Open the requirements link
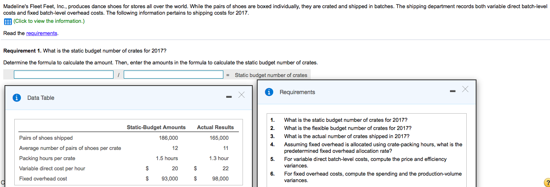 click(x=42, y=33)
